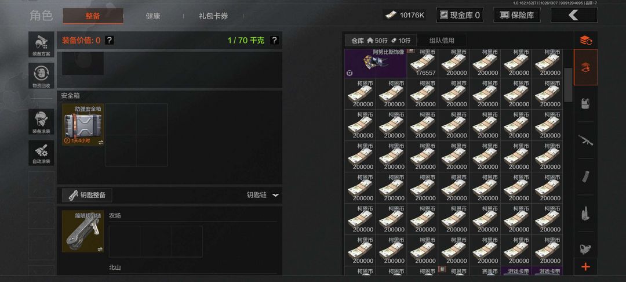
Task: Filter warehouse by armor vest icon
Action: (x=585, y=103)
